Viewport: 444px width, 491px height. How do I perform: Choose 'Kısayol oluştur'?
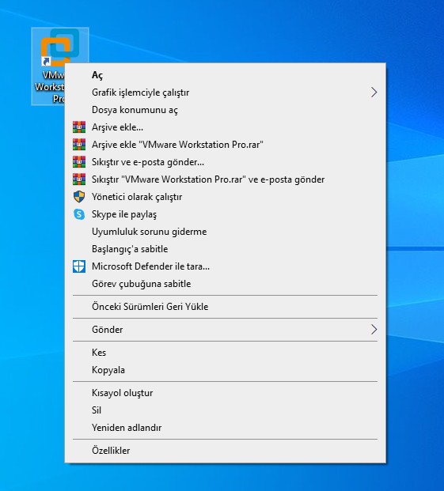pos(225,393)
